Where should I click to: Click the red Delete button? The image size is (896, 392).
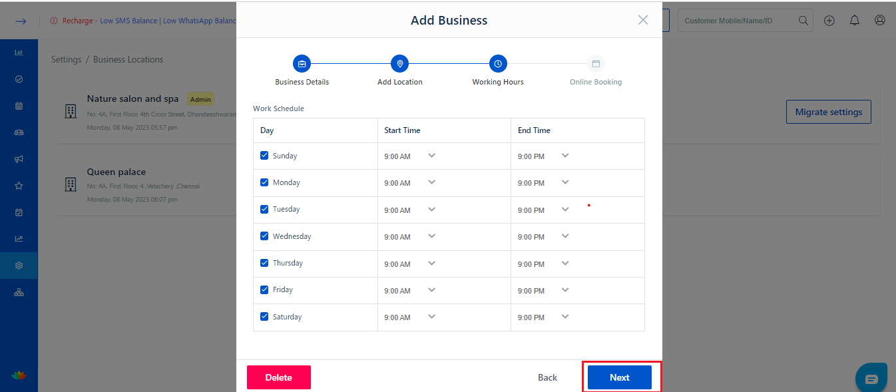pyautogui.click(x=278, y=377)
